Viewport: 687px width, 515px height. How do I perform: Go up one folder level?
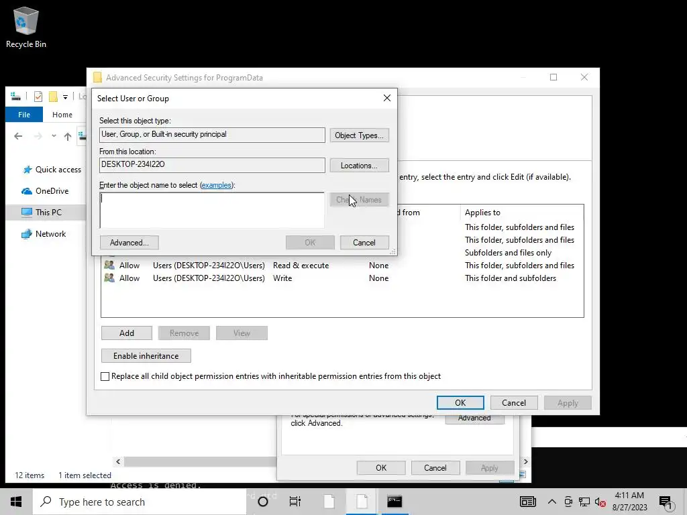tap(68, 136)
